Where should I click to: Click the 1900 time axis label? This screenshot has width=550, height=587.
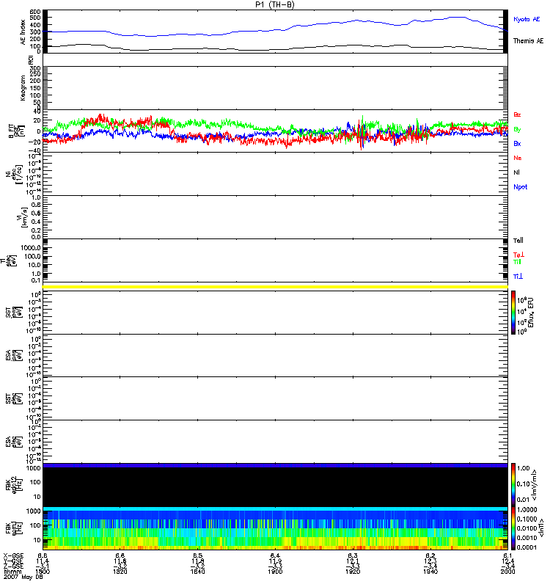[x=275, y=572]
